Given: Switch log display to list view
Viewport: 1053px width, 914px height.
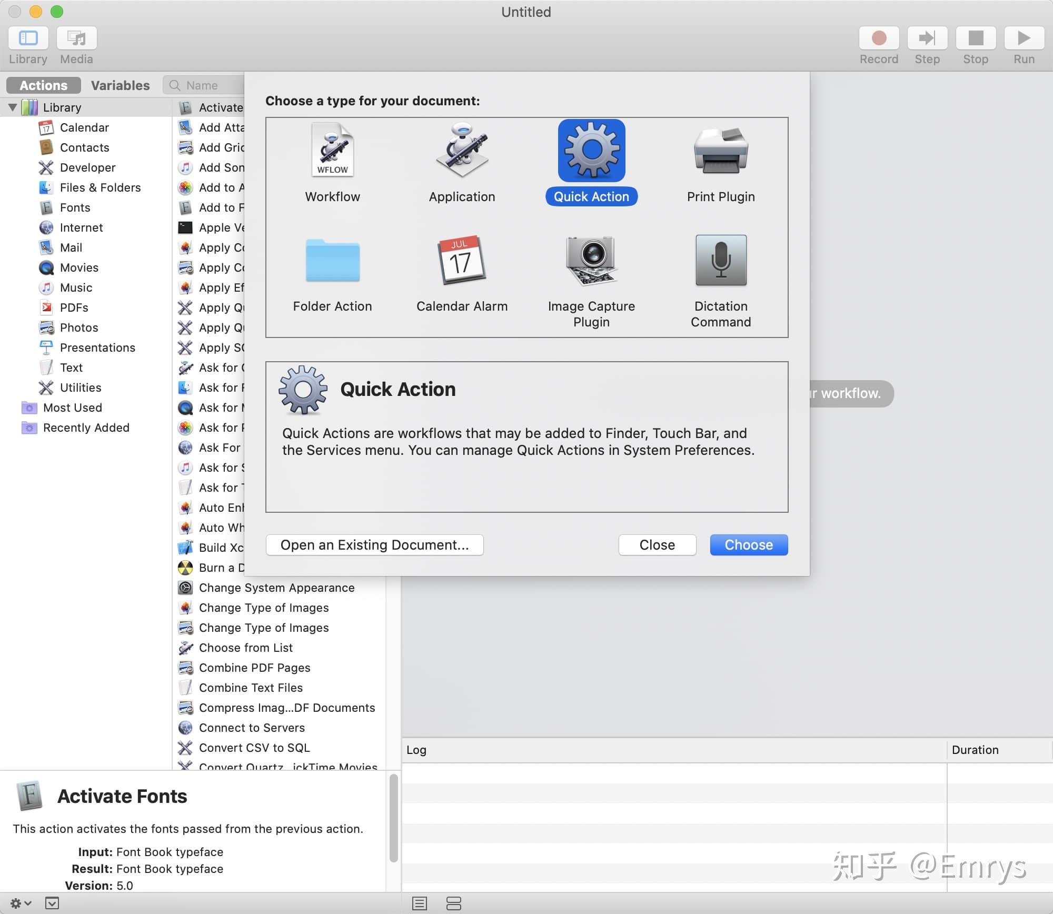Looking at the screenshot, I should point(420,903).
